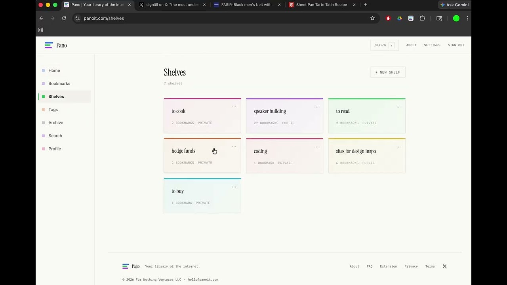
Task: Switch to the signüll on X tab
Action: tap(172, 5)
